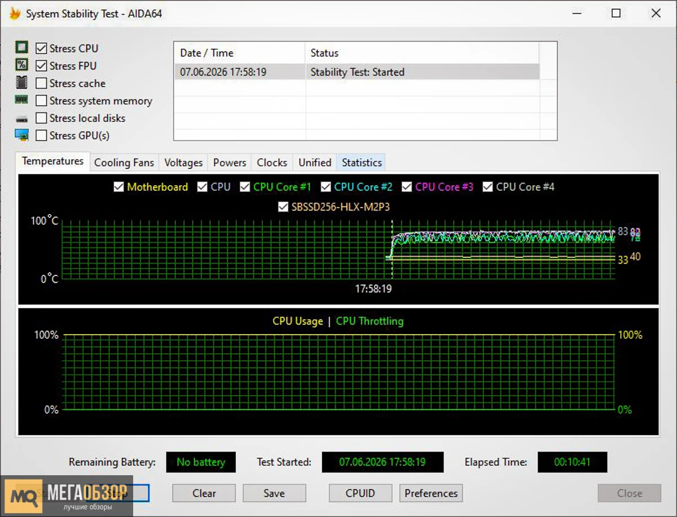This screenshot has height=517, width=677.
Task: Open the Preferences button
Action: (x=431, y=493)
